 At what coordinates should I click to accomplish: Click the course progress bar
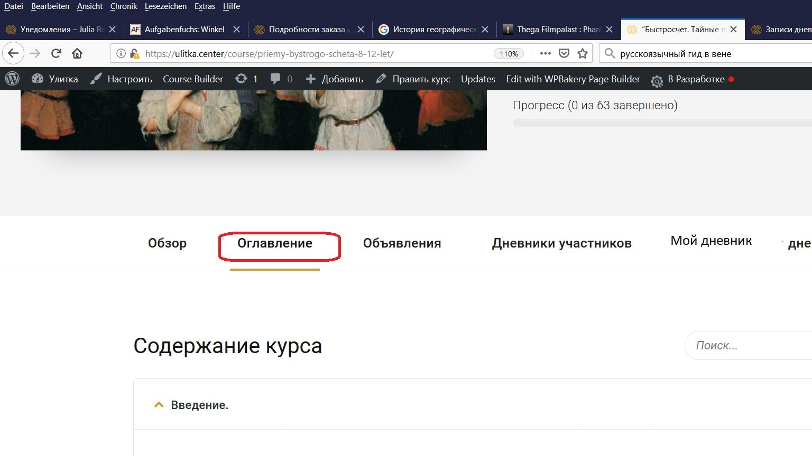coord(661,123)
